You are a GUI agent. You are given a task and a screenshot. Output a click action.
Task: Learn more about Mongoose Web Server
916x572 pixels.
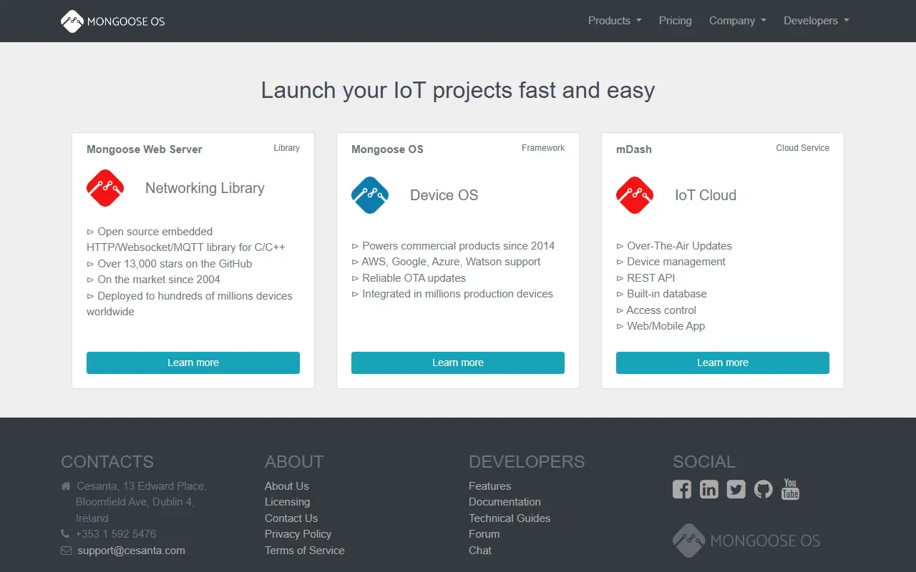point(193,363)
